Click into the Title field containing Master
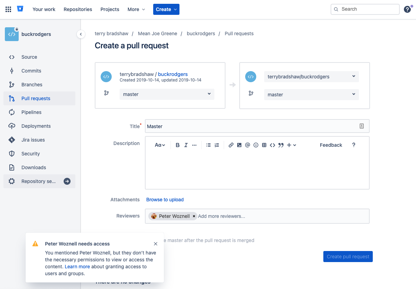Viewport: 416px width, 289px height. tap(257, 126)
